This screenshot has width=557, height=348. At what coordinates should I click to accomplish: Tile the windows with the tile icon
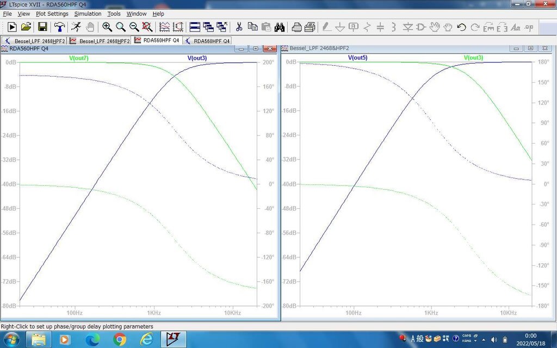195,27
